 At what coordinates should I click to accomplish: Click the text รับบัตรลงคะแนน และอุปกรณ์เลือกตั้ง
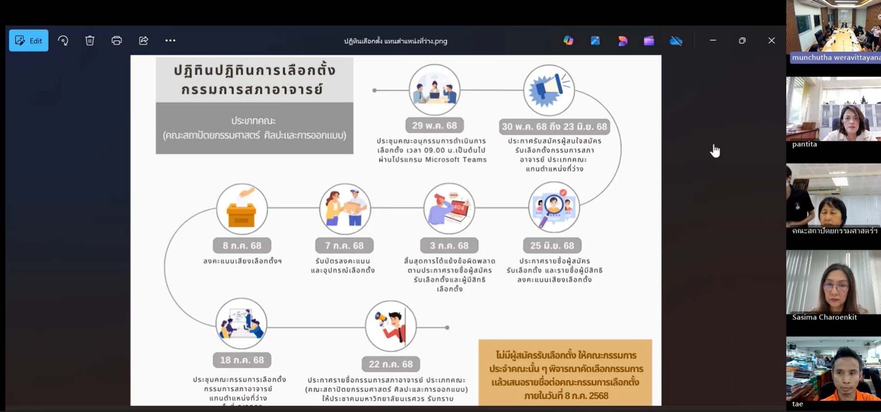click(x=343, y=265)
